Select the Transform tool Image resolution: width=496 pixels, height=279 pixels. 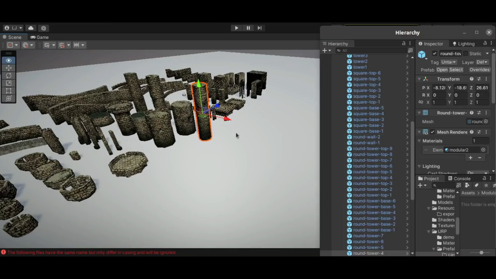(9, 98)
